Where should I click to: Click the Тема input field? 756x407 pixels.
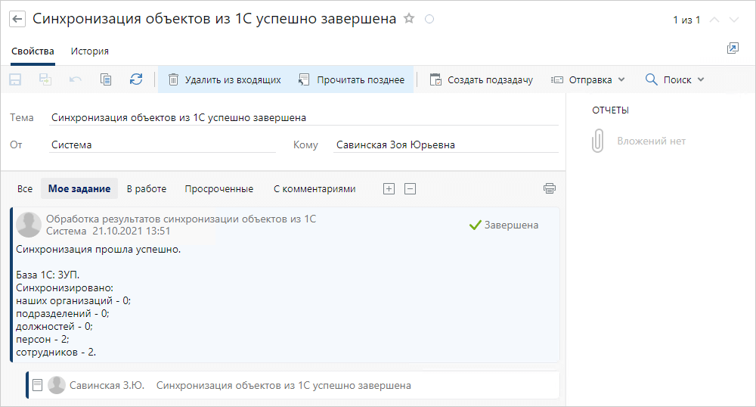tap(304, 118)
